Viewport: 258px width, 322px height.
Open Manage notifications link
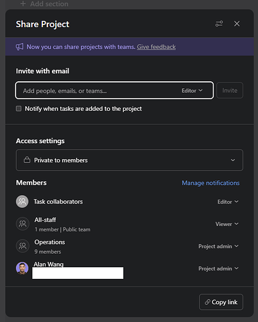(211, 183)
